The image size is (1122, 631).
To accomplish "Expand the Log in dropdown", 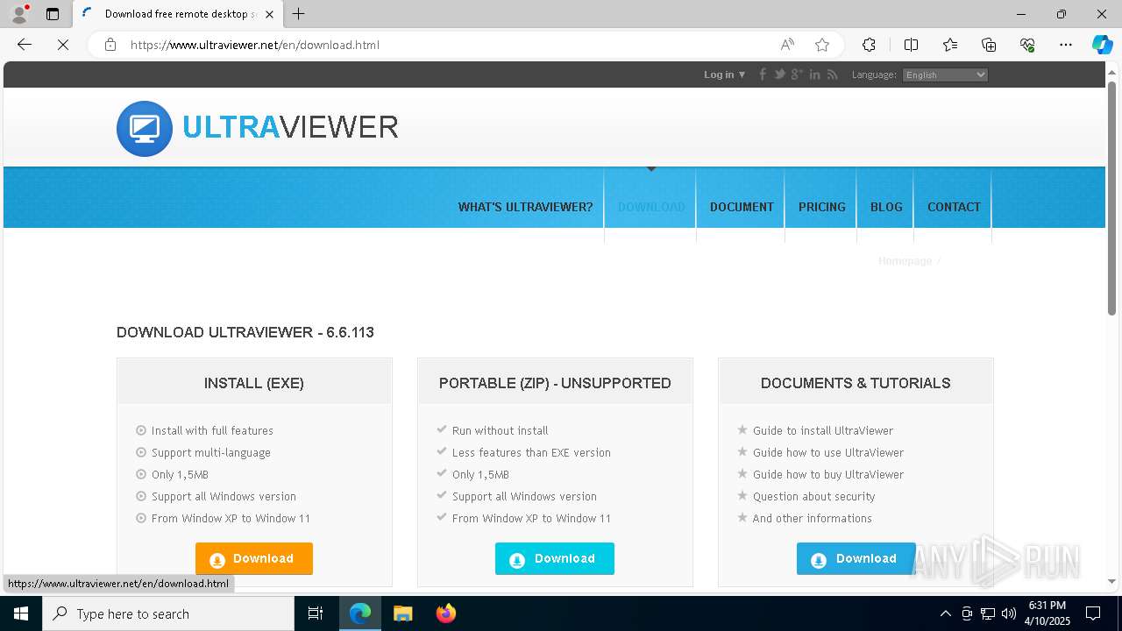I will 724,74.
